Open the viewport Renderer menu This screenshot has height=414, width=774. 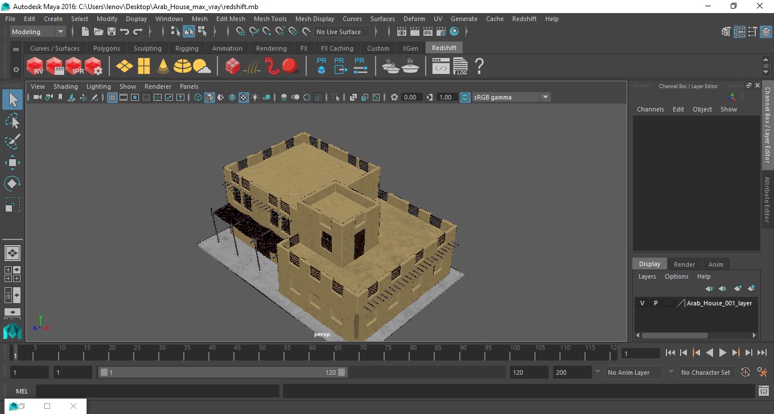(x=158, y=86)
